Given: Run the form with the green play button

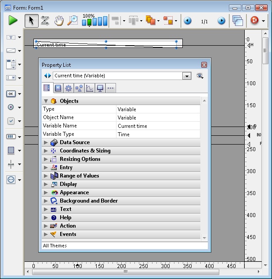Looking at the screenshot, I should click(x=13, y=20).
